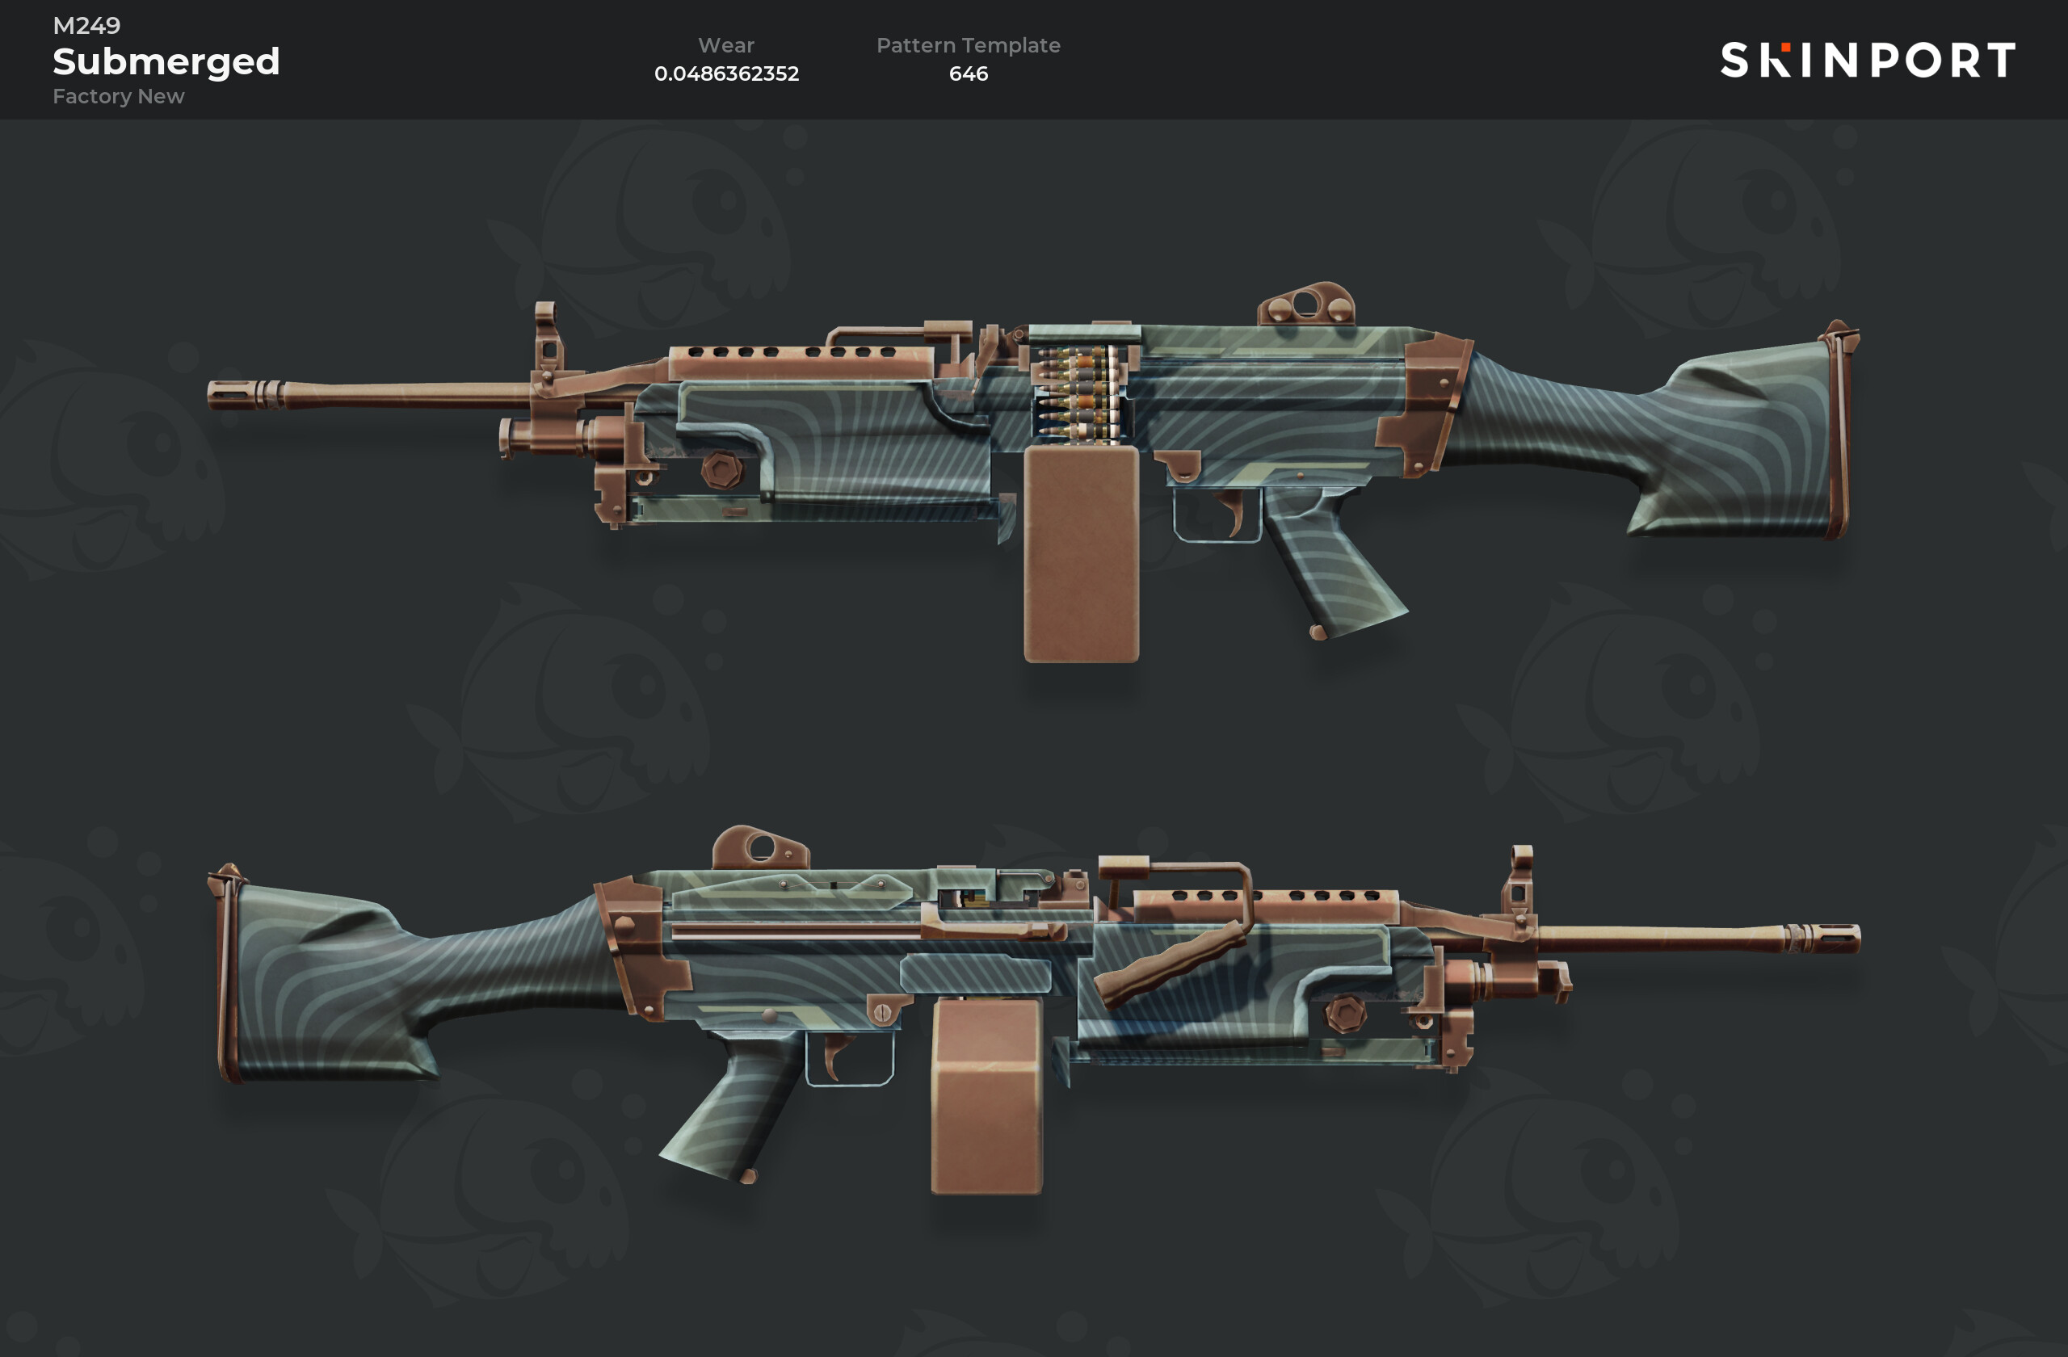Click the Wear heading label
This screenshot has height=1357, width=2068.
pyautogui.click(x=725, y=45)
